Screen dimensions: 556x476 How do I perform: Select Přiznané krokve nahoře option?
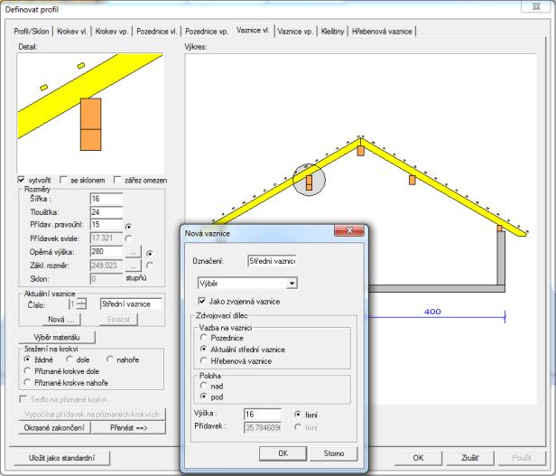coord(27,382)
